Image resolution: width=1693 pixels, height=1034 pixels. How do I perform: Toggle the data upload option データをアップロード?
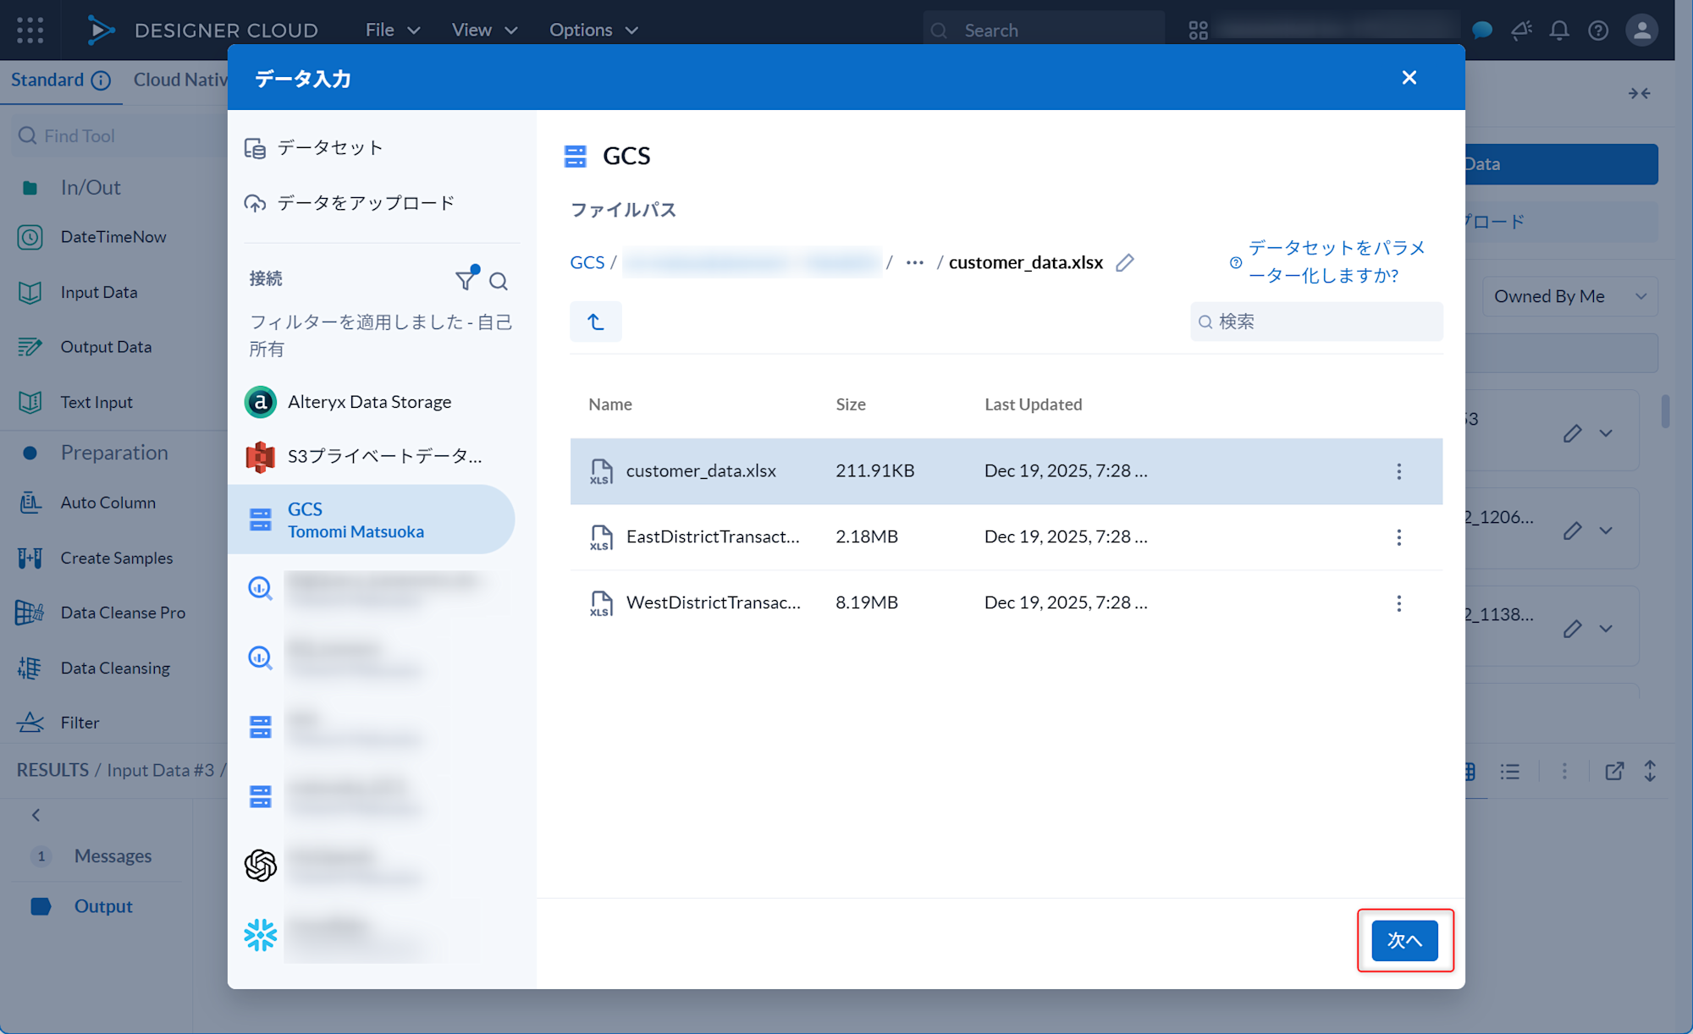coord(364,202)
